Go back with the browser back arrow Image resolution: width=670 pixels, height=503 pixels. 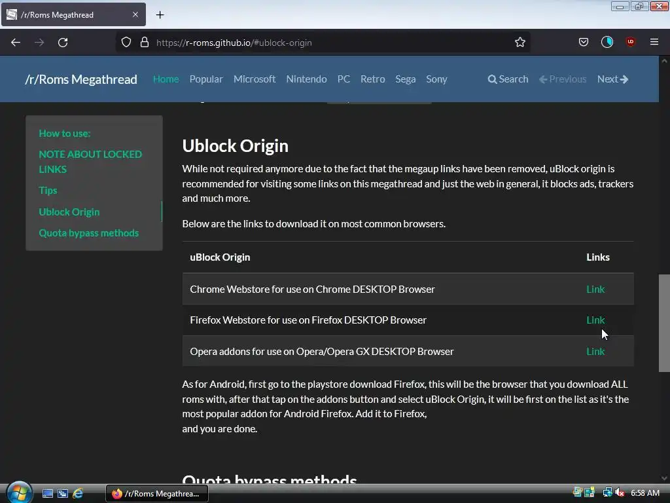tap(16, 43)
